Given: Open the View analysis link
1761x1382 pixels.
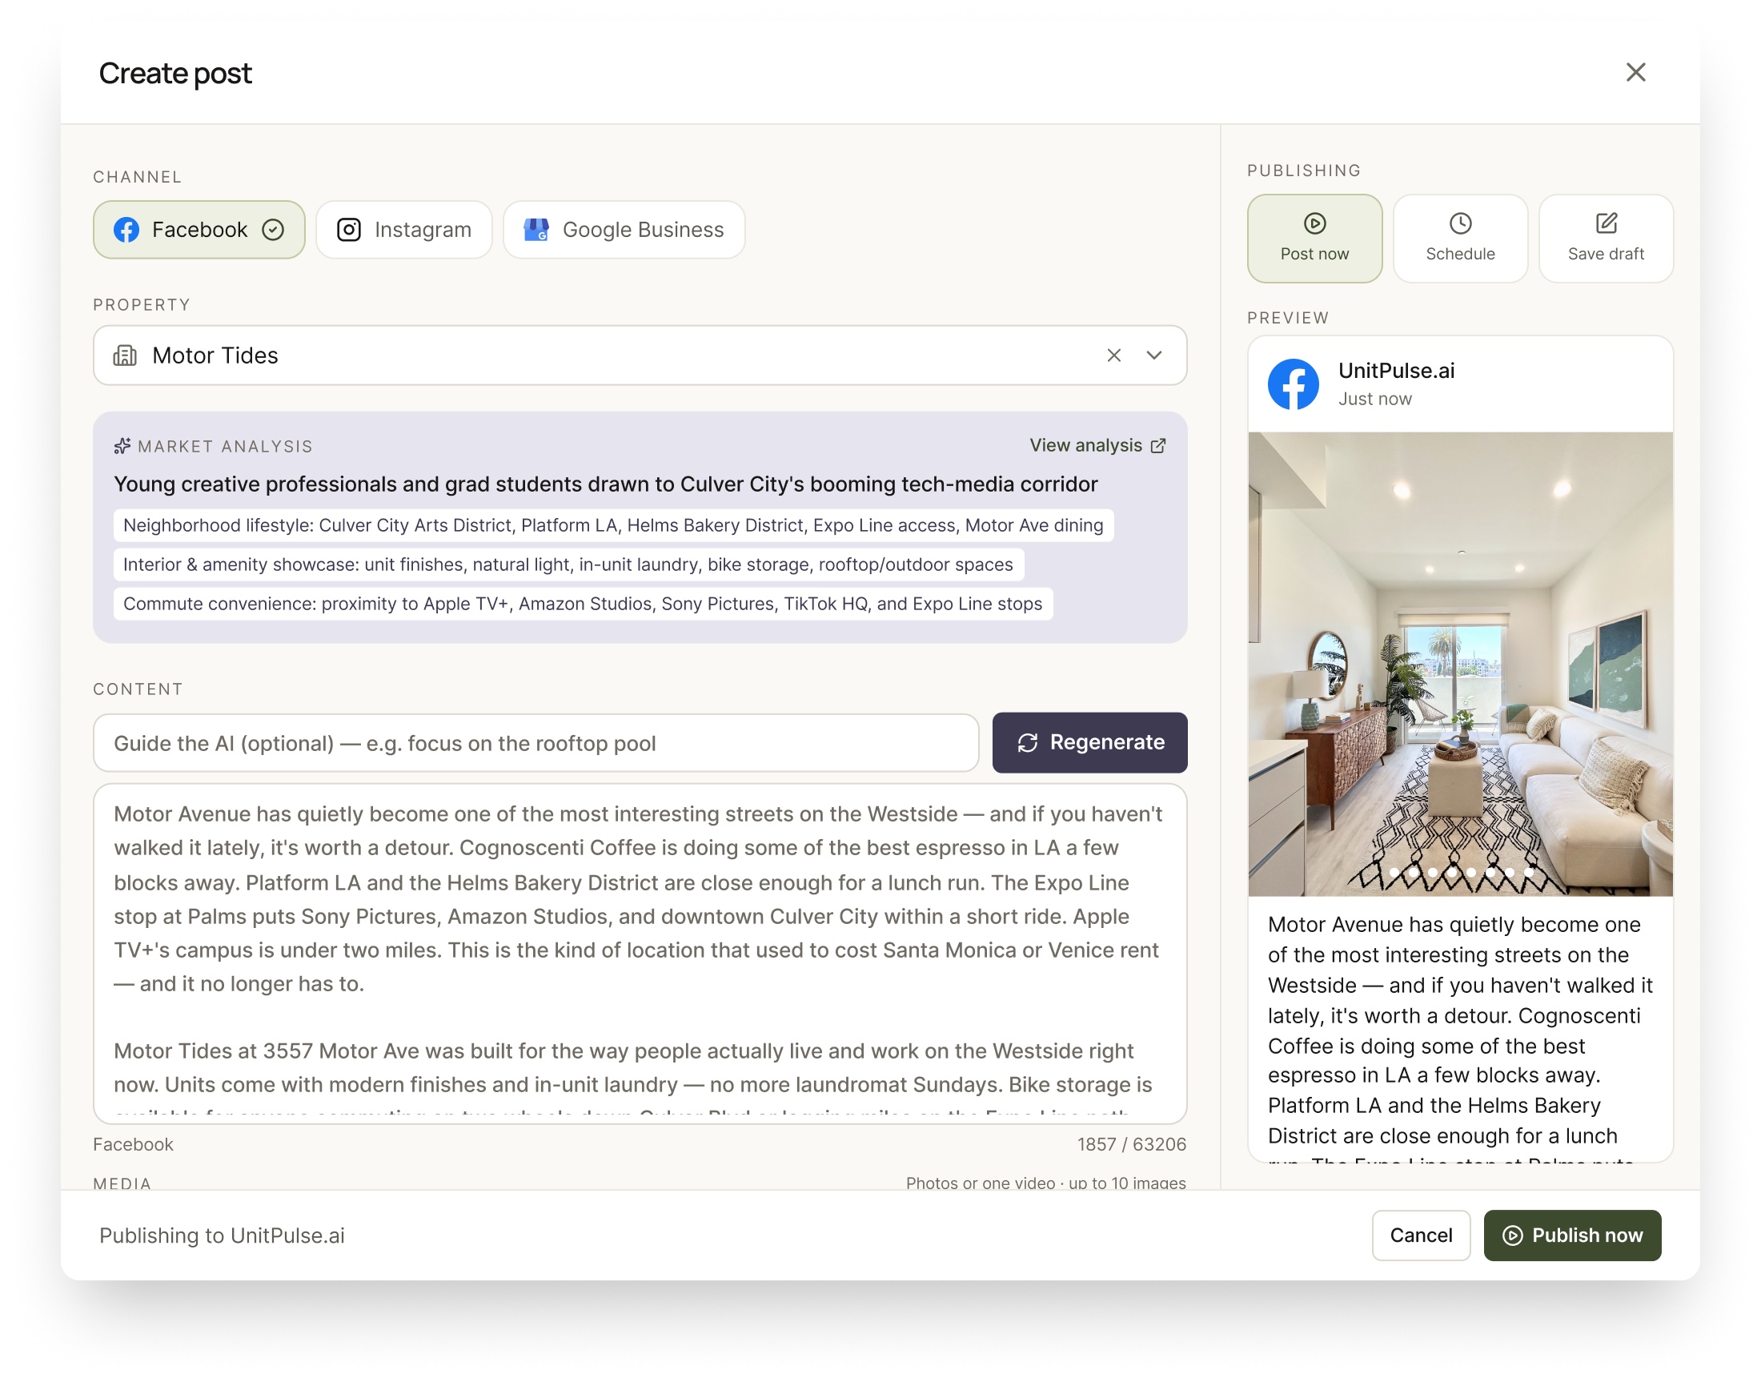Looking at the screenshot, I should (1097, 445).
